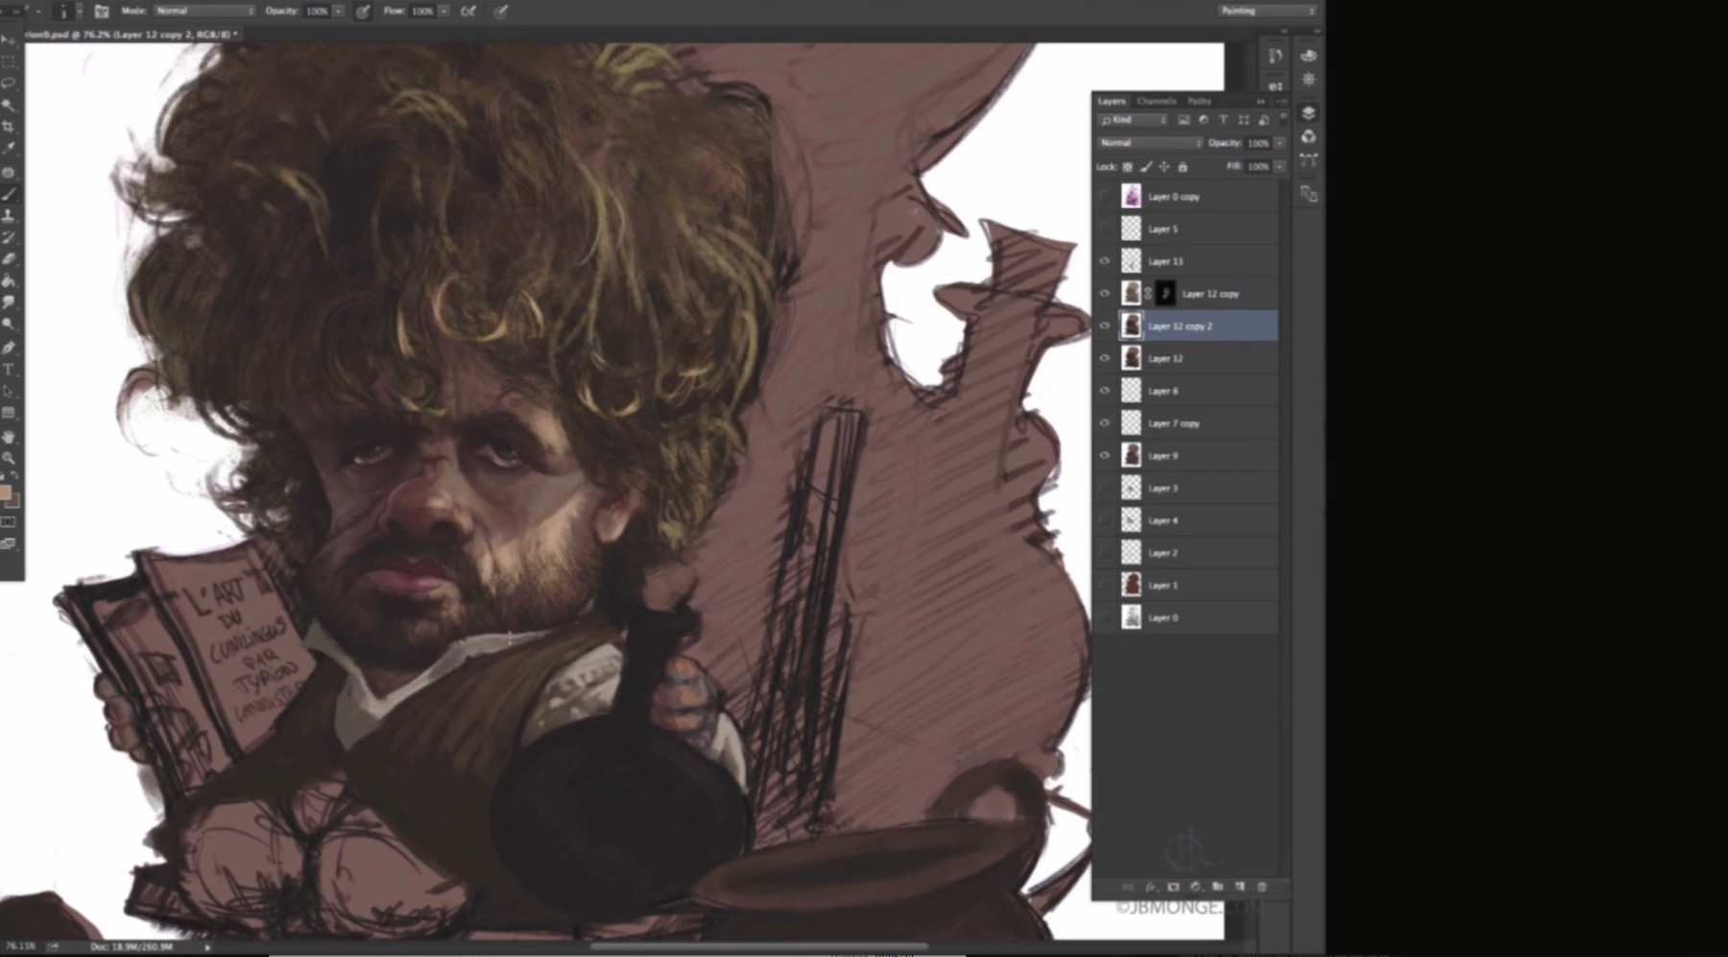This screenshot has height=957, width=1728.
Task: Filter layers by shape layers
Action: [1243, 120]
